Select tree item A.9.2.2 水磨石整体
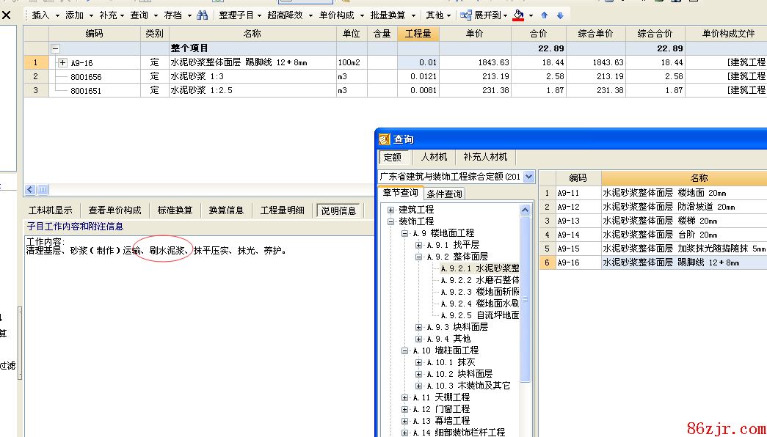The image size is (767, 437). tap(480, 280)
